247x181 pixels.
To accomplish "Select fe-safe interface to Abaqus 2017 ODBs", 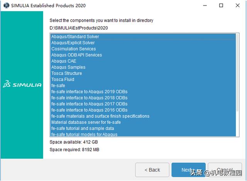I will tap(143, 104).
